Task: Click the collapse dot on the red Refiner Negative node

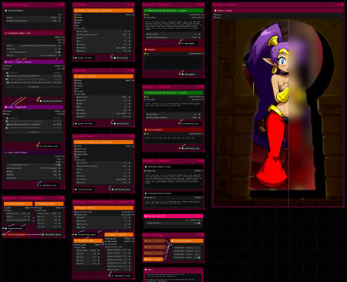Action: pos(146,129)
